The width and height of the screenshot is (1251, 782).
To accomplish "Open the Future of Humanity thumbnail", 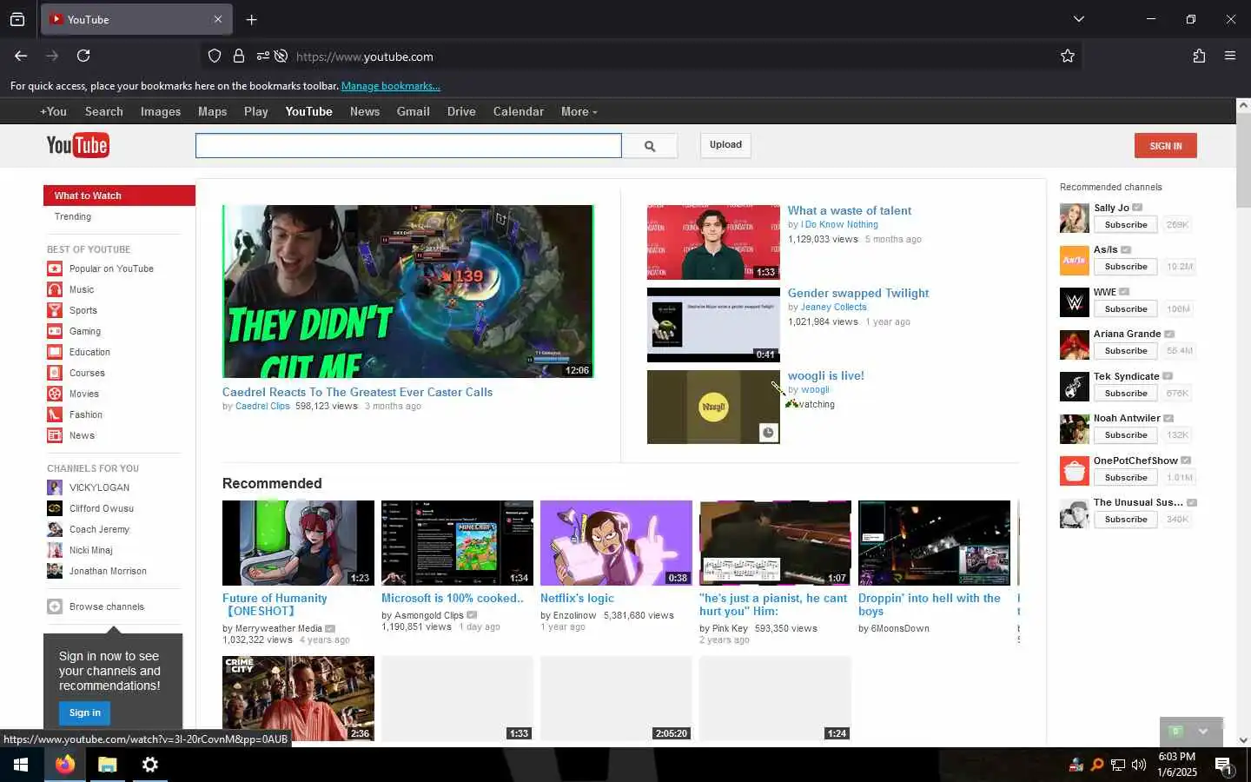I will [x=298, y=543].
